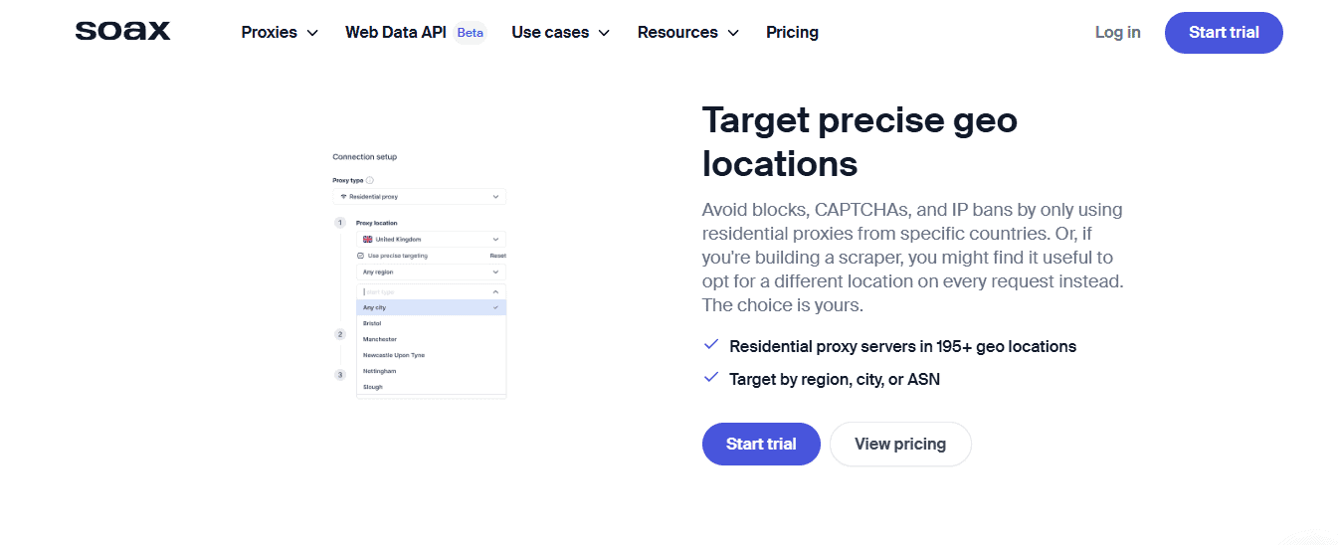Image resolution: width=1338 pixels, height=545 pixels.
Task: Toggle Use precise targeting checkbox
Action: point(360,256)
